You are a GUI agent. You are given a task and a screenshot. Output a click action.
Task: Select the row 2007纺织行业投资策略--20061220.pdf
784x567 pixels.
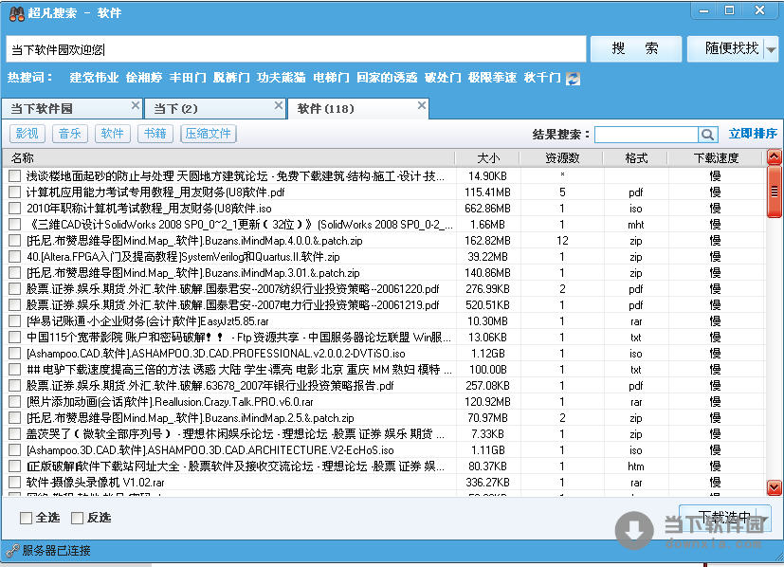pos(384,289)
